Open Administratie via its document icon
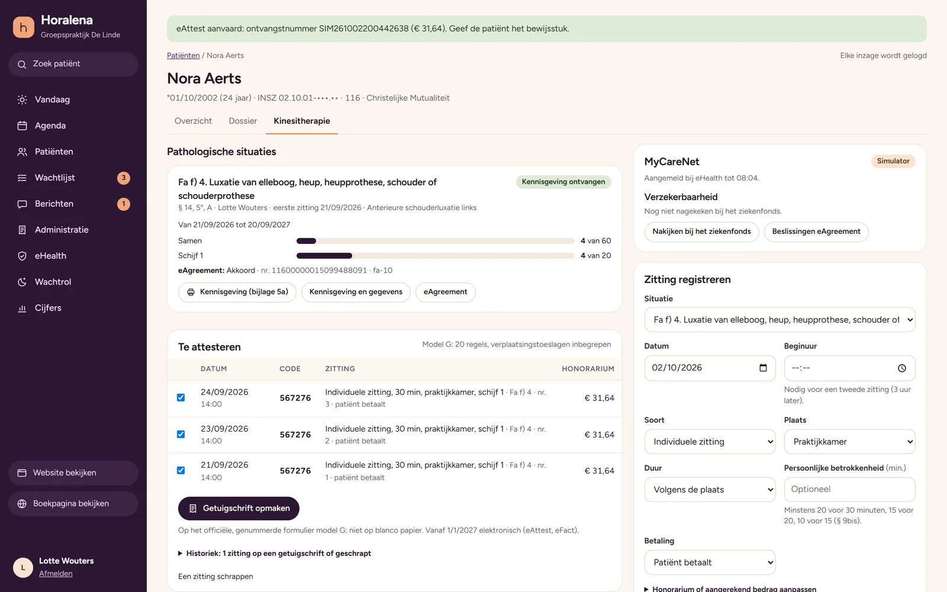This screenshot has height=592, width=947. pyautogui.click(x=22, y=230)
